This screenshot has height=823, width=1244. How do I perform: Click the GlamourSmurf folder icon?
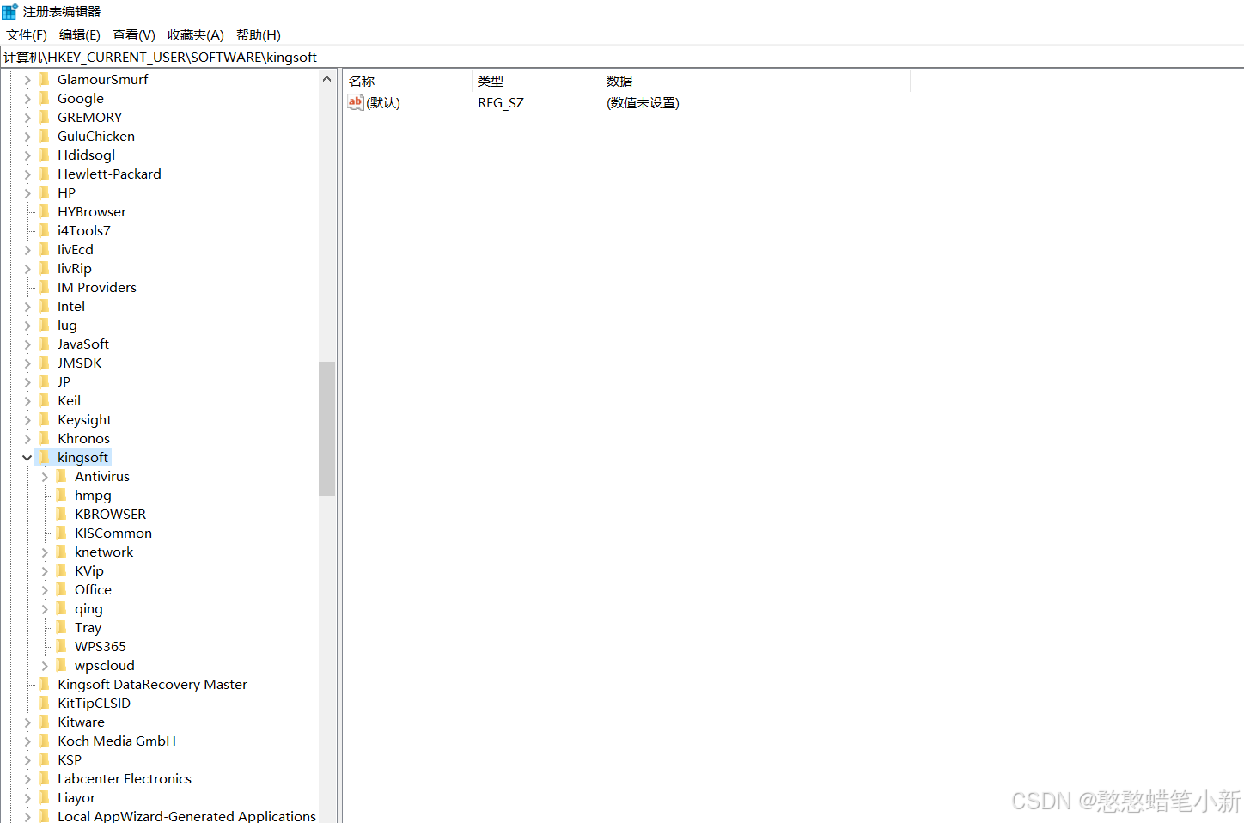click(45, 79)
